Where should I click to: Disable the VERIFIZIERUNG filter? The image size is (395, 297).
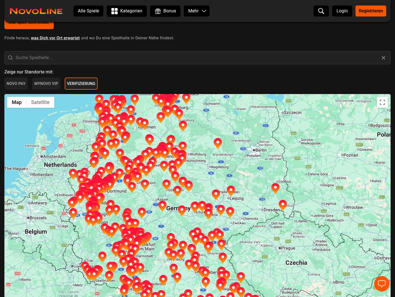[x=81, y=83]
